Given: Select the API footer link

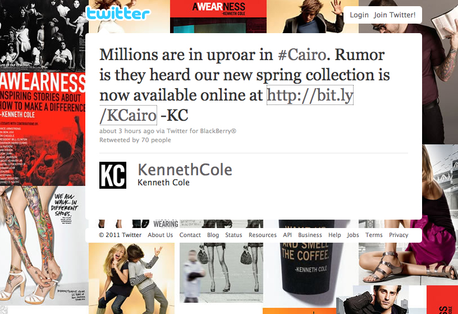Looking at the screenshot, I should [x=287, y=235].
